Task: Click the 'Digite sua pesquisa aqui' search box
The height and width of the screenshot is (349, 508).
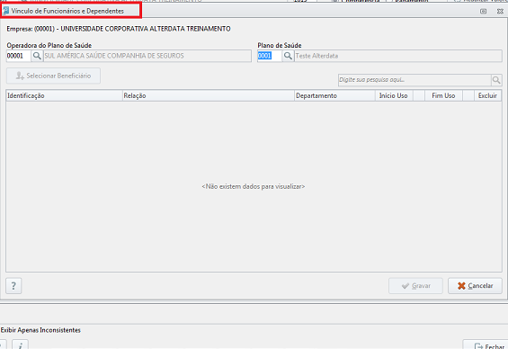Action: pos(414,80)
